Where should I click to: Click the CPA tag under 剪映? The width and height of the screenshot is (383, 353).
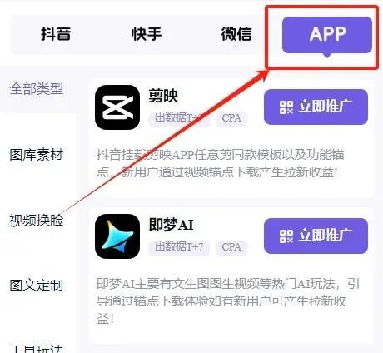[x=231, y=118]
